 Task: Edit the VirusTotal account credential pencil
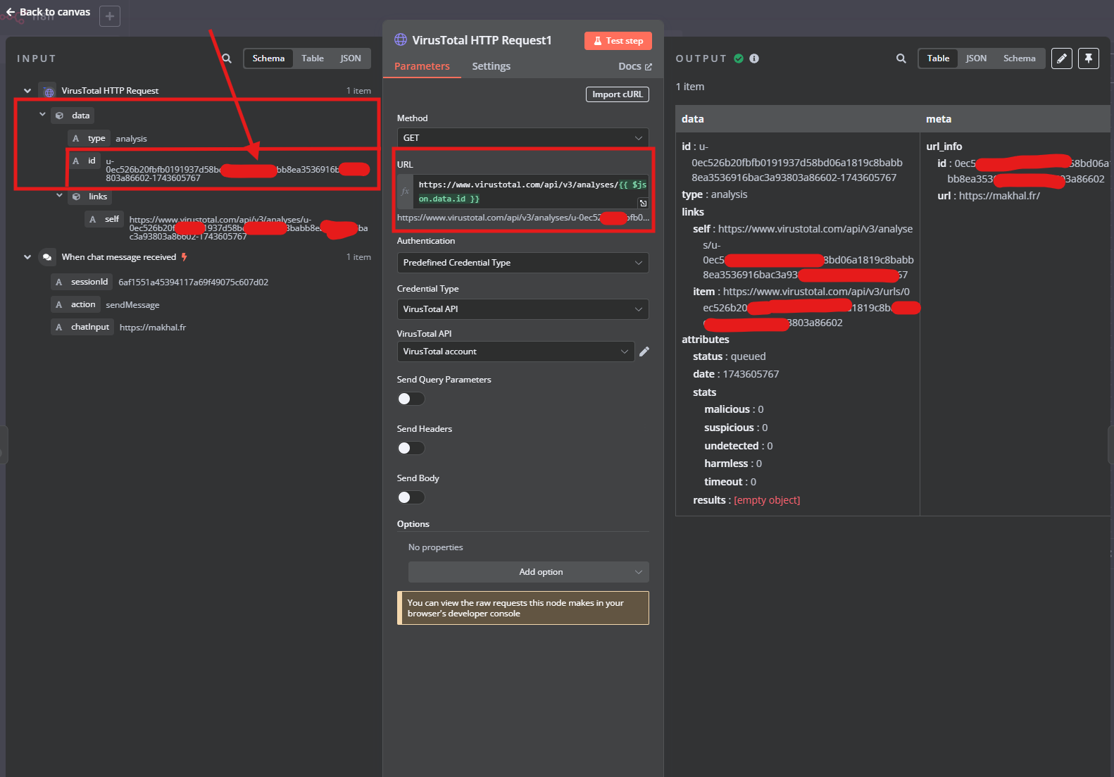[644, 352]
